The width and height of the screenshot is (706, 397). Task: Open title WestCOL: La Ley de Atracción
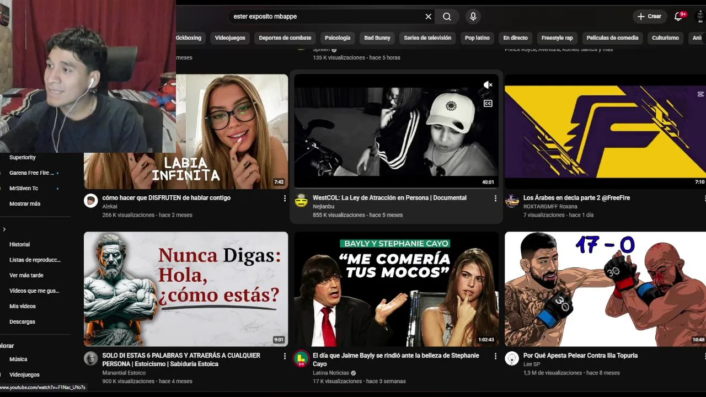tap(389, 198)
